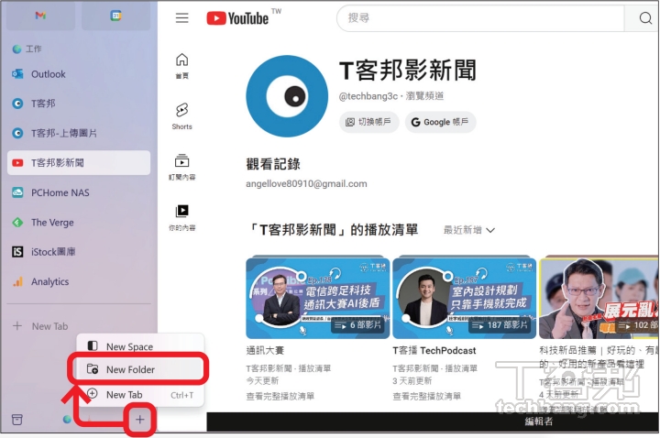
Task: Click the 觀看記錄 heading
Action: 273,164
